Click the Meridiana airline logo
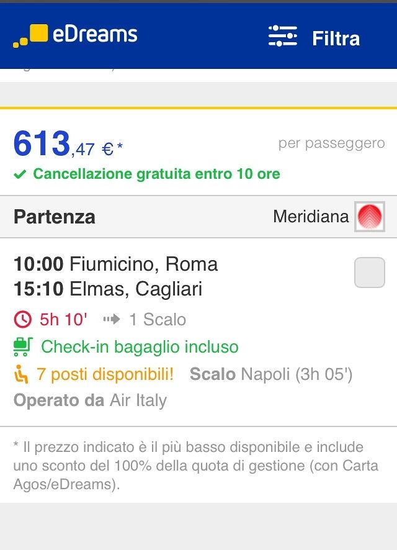 (x=370, y=217)
